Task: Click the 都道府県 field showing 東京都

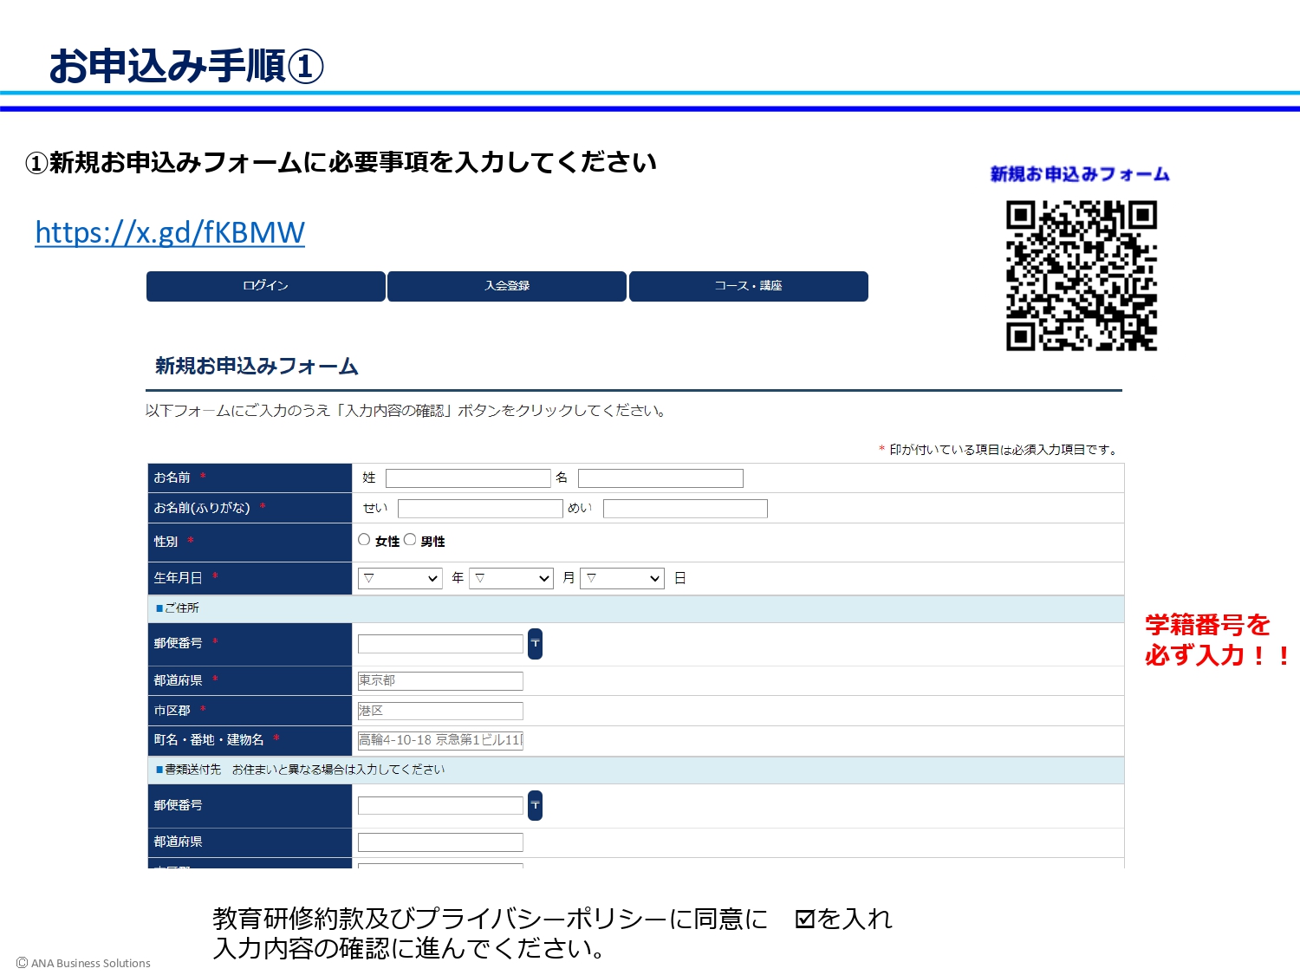Action: pos(440,681)
